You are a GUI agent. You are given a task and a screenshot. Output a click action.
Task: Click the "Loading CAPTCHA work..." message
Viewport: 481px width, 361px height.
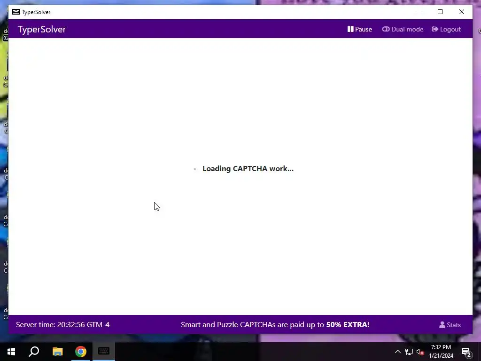click(248, 169)
